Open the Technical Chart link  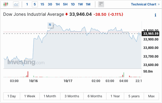[145, 4]
